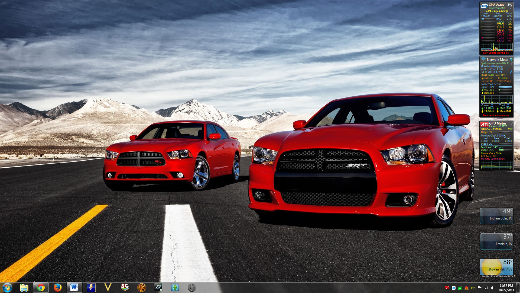Click the Wi-Fi icon in Network Meter gadget
This screenshot has width=520, height=293.
point(483,59)
